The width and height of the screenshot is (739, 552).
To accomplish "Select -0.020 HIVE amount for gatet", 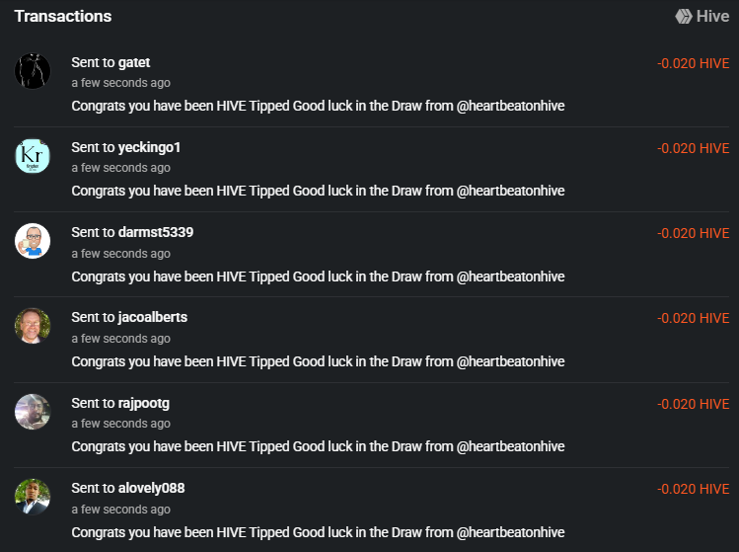I will coord(693,64).
